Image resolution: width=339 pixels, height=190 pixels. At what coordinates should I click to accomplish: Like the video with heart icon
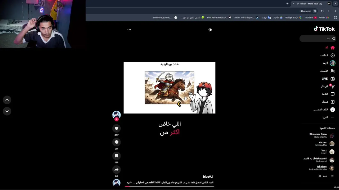117,128
